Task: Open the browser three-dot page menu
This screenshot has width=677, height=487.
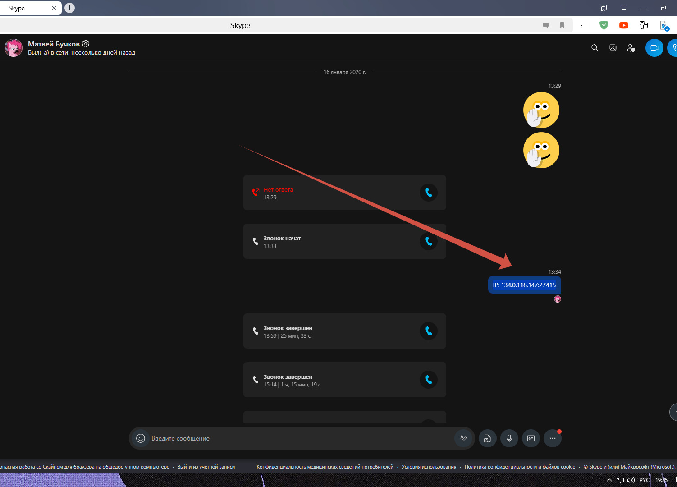Action: (582, 25)
